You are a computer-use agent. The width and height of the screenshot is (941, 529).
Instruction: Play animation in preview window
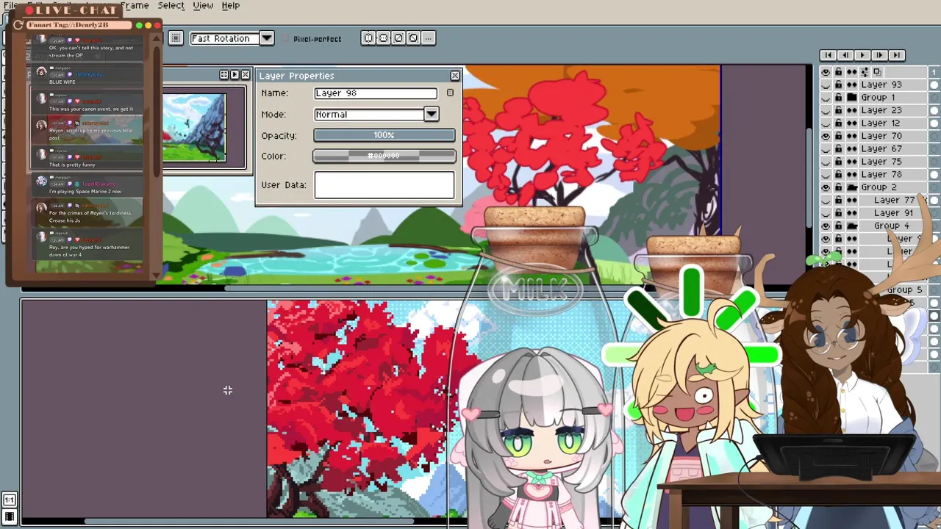click(235, 75)
